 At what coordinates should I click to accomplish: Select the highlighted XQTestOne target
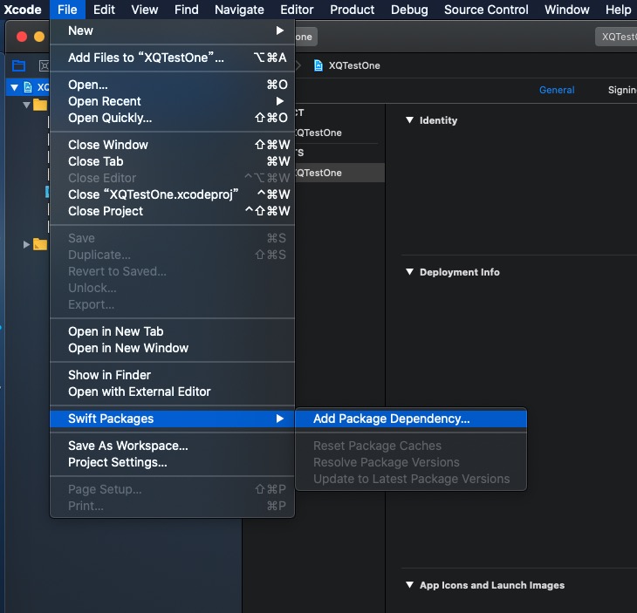pos(339,173)
